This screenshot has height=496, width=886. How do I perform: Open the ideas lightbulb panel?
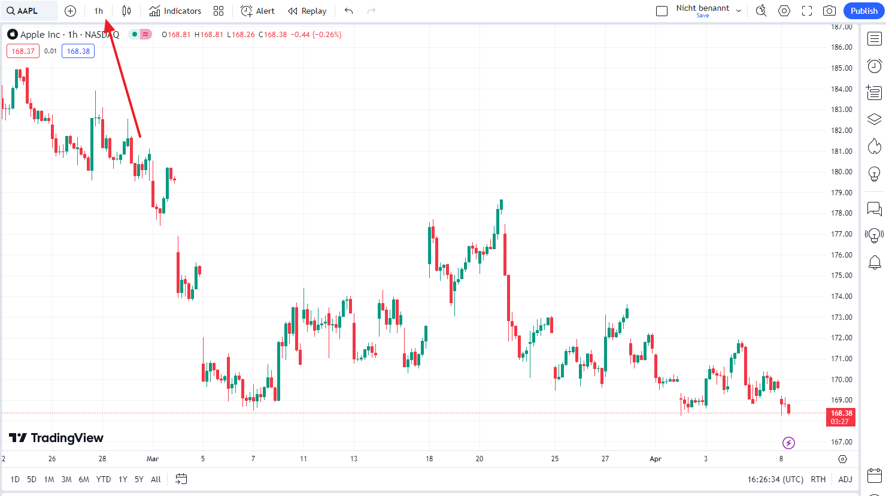(875, 174)
